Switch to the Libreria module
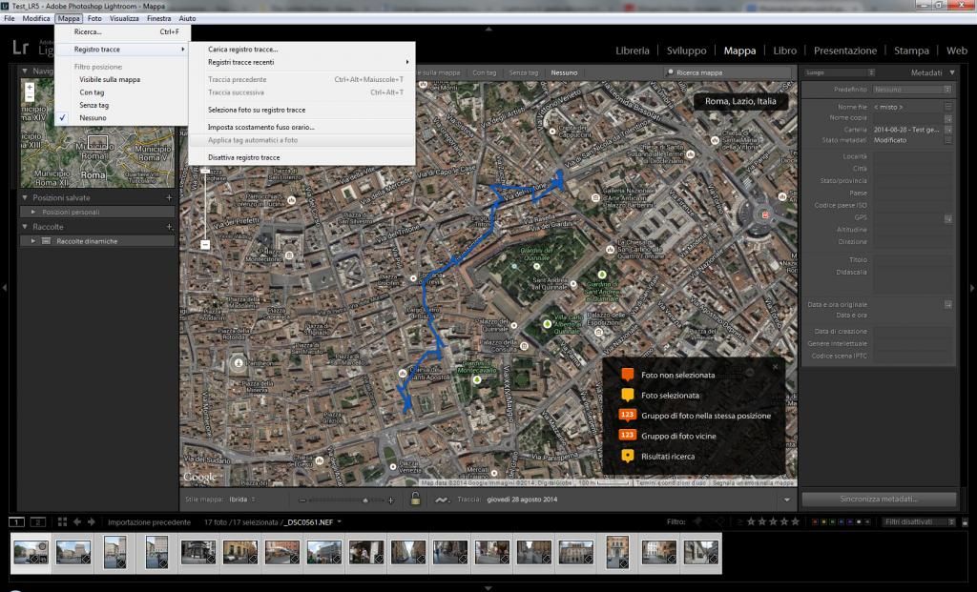The width and height of the screenshot is (977, 592). [x=633, y=51]
